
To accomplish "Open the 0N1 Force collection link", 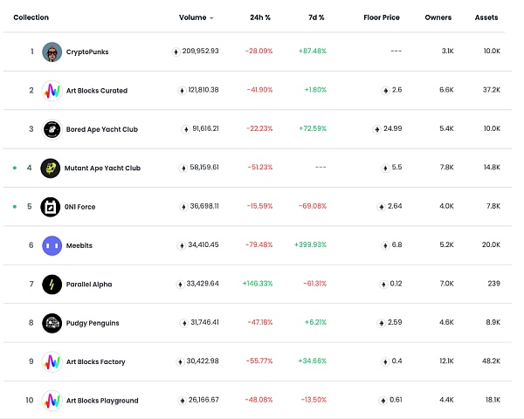I will click(79, 207).
